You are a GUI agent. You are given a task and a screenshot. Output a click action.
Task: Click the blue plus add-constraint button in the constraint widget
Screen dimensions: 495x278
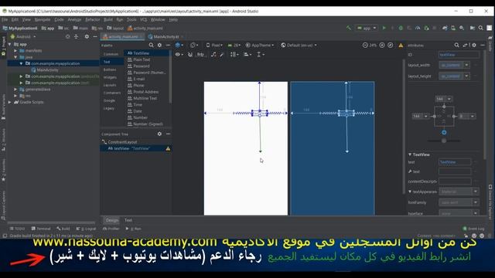click(x=444, y=132)
